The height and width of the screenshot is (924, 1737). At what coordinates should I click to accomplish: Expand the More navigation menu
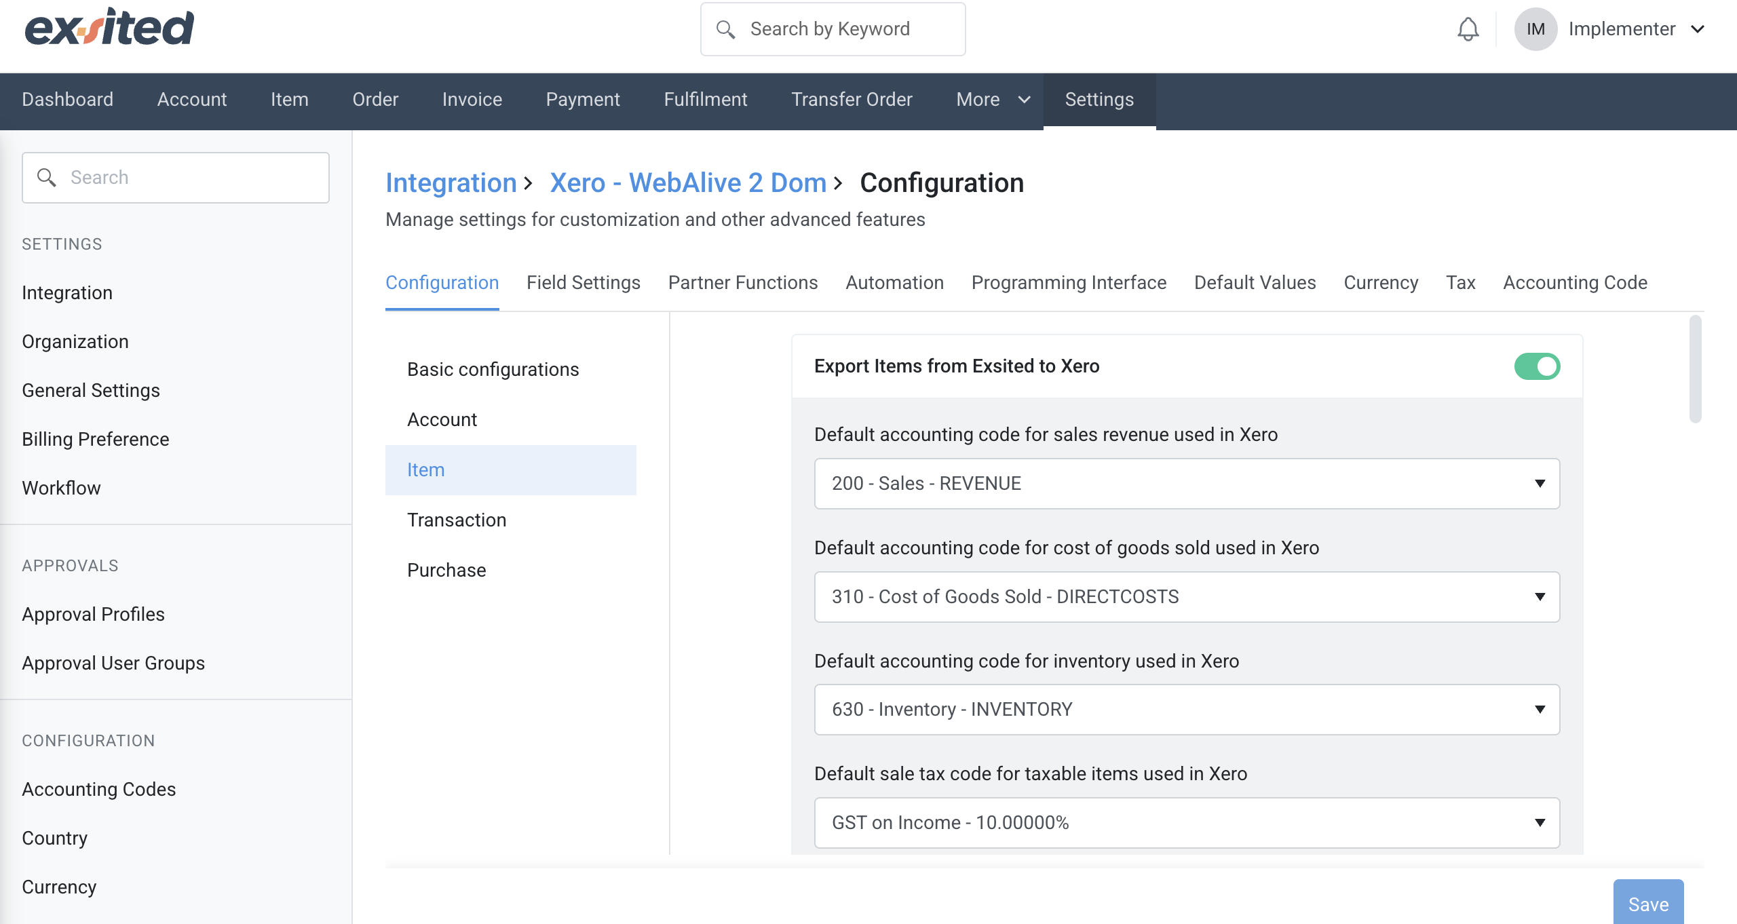(993, 100)
